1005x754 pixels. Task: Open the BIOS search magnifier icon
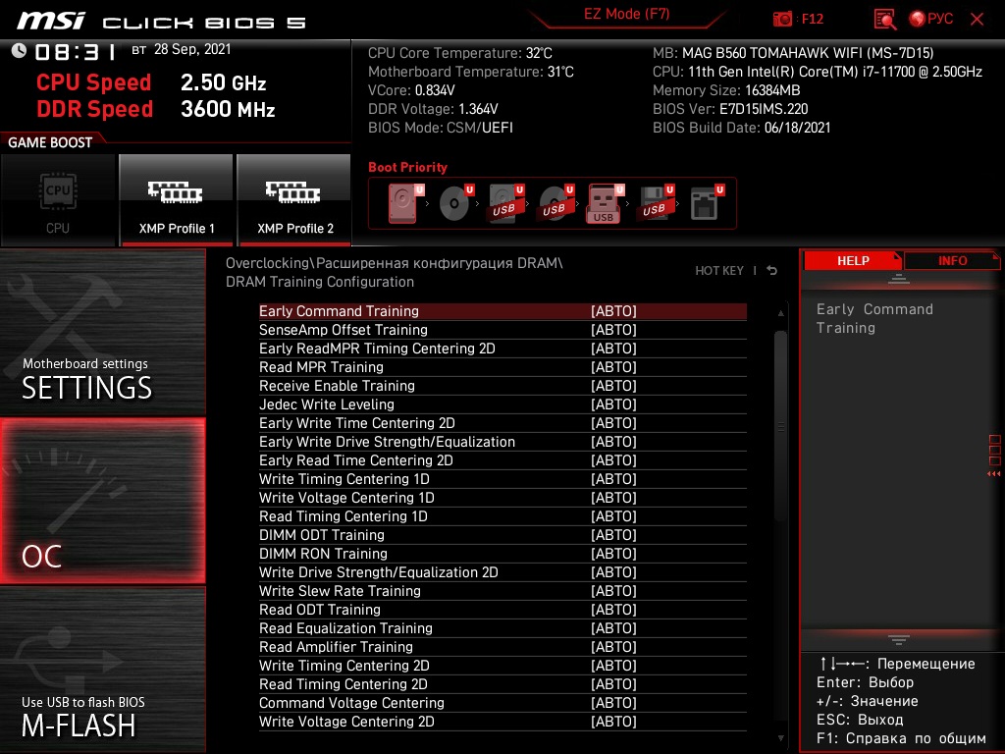click(884, 20)
